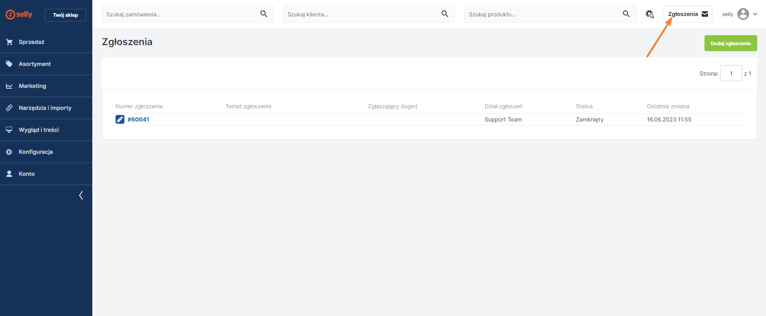Click the envelope icon in Zgłoszenia button
The image size is (766, 316).
[x=705, y=14]
